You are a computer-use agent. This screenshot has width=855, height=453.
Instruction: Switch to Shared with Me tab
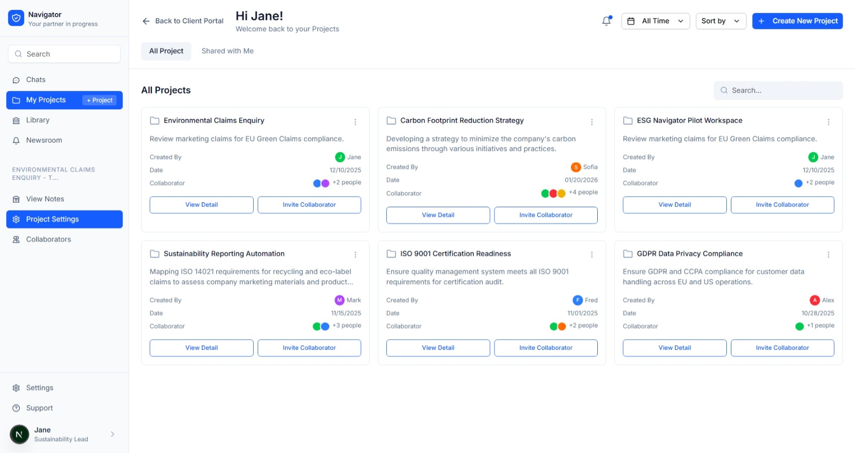click(227, 51)
